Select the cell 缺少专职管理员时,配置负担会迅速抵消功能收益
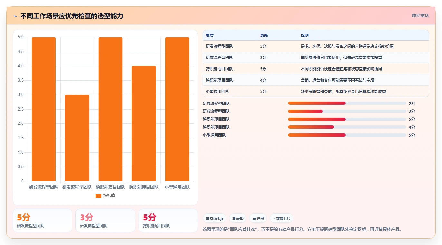The image size is (442, 245). click(343, 92)
